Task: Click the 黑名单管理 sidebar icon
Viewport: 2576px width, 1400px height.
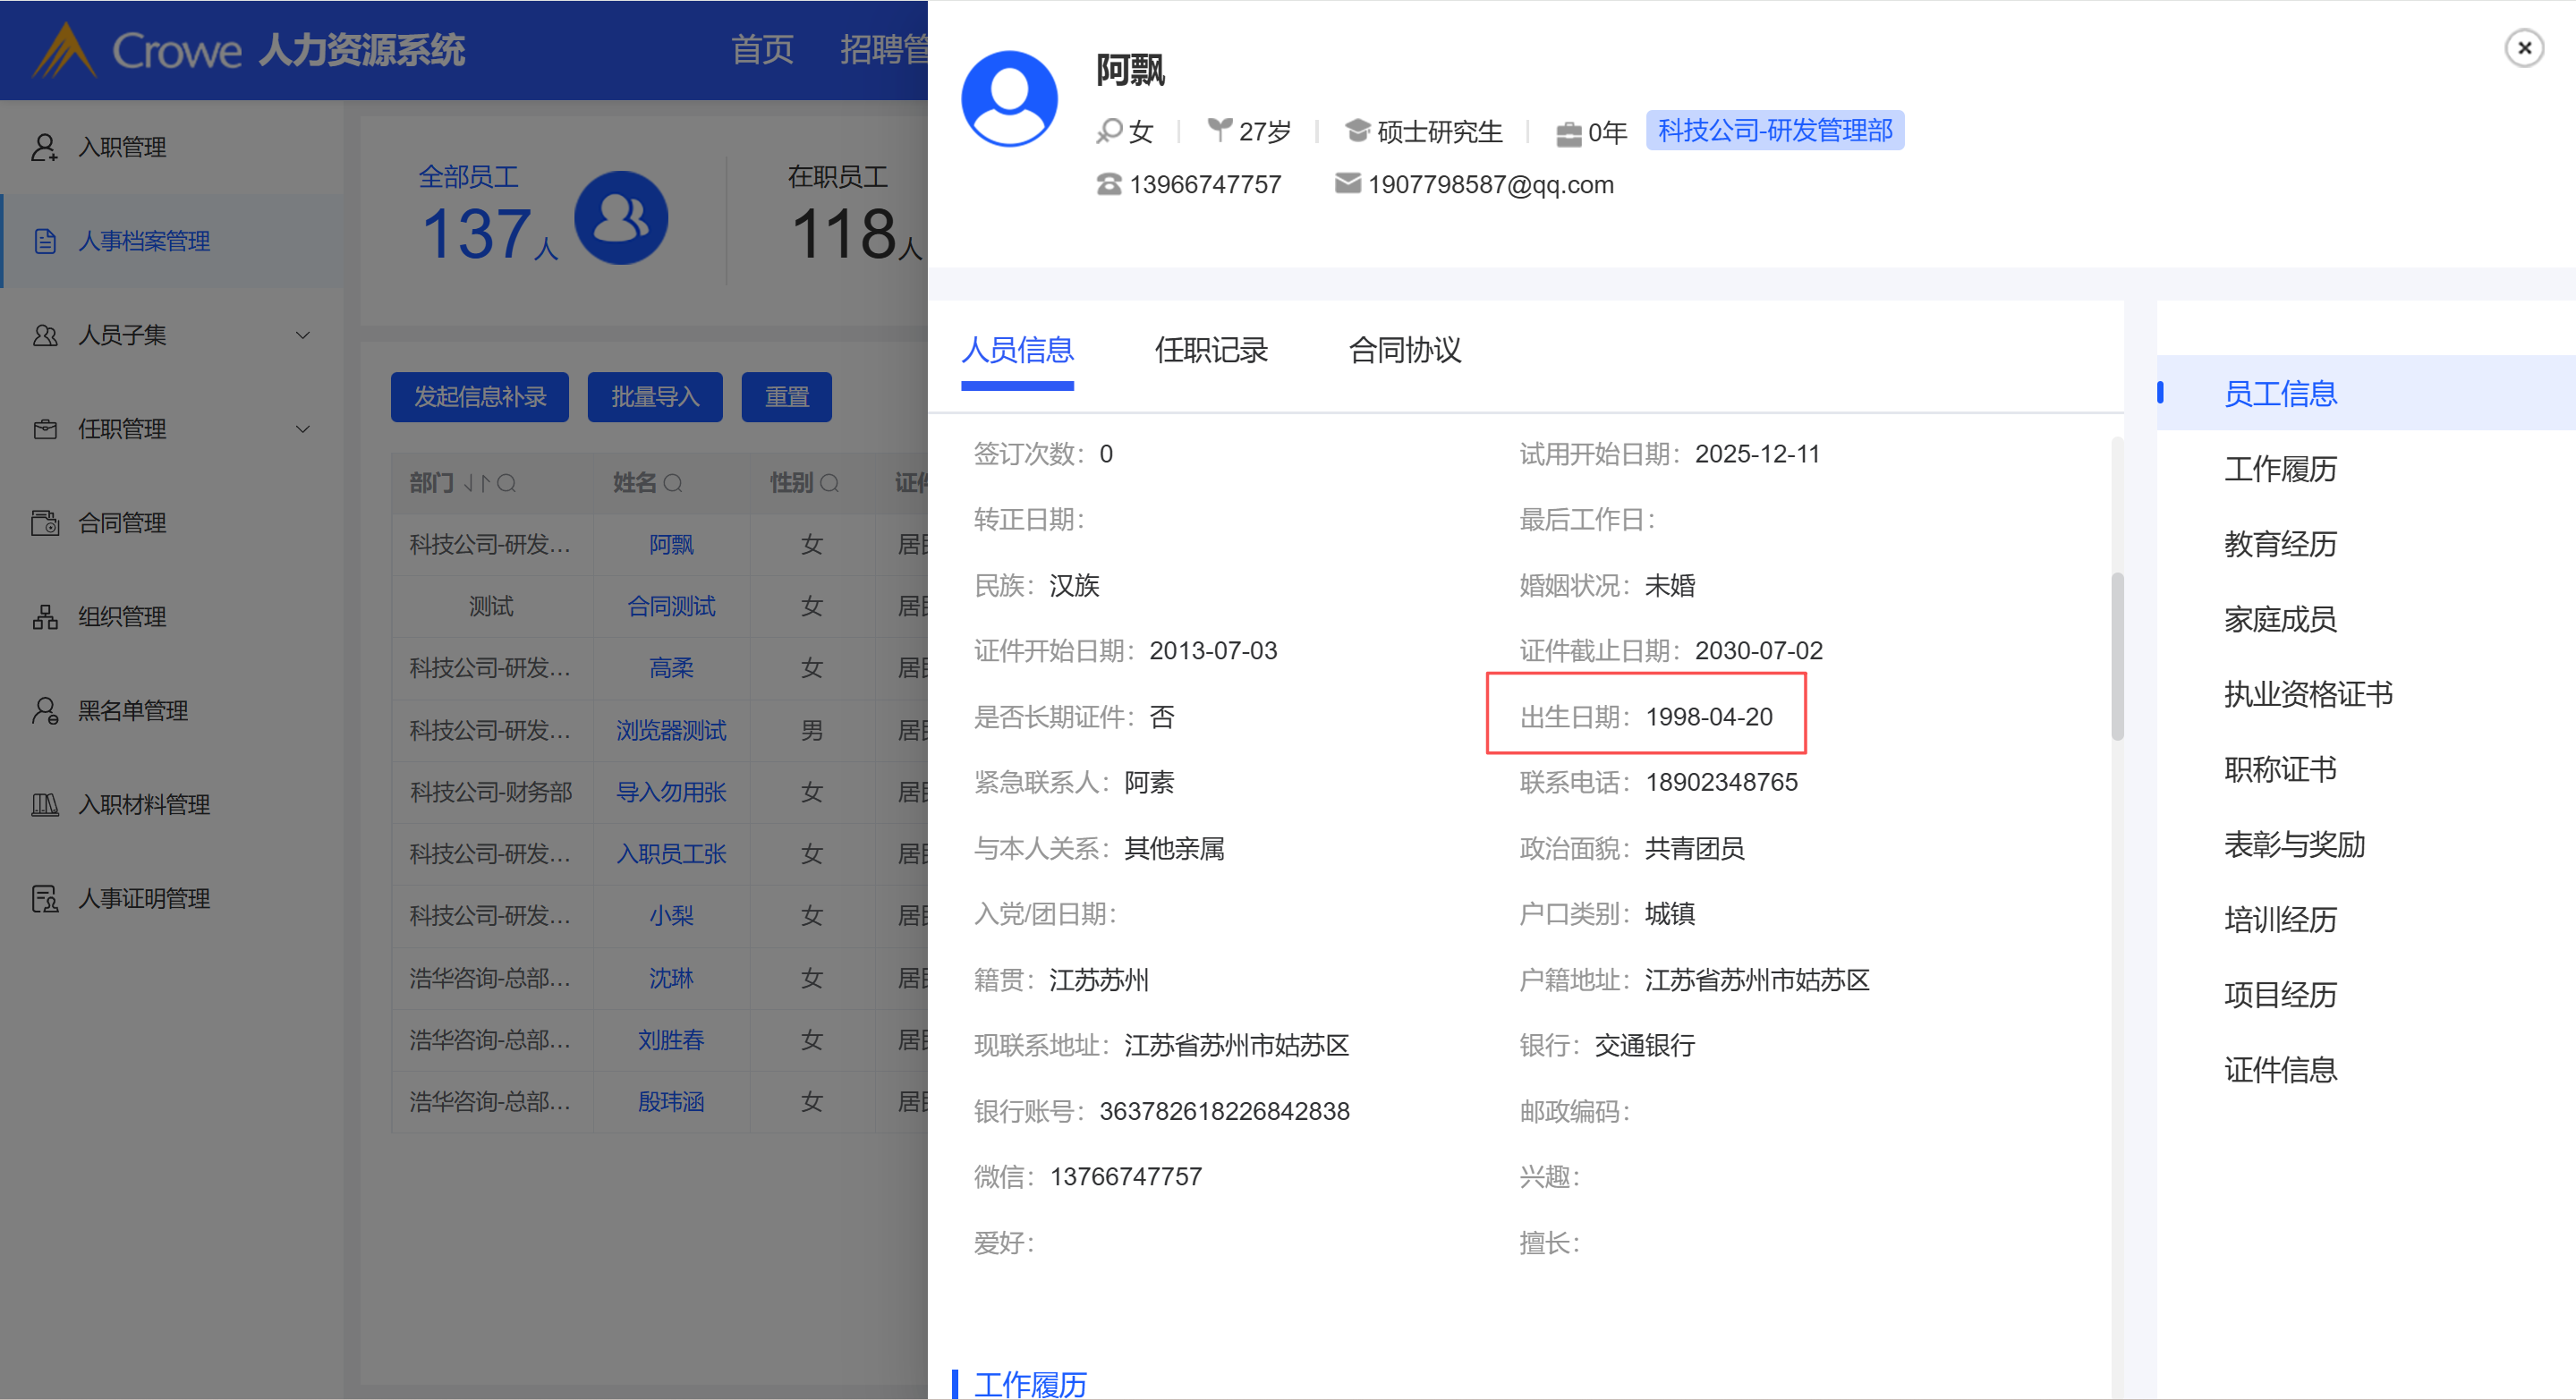Action: 44,711
